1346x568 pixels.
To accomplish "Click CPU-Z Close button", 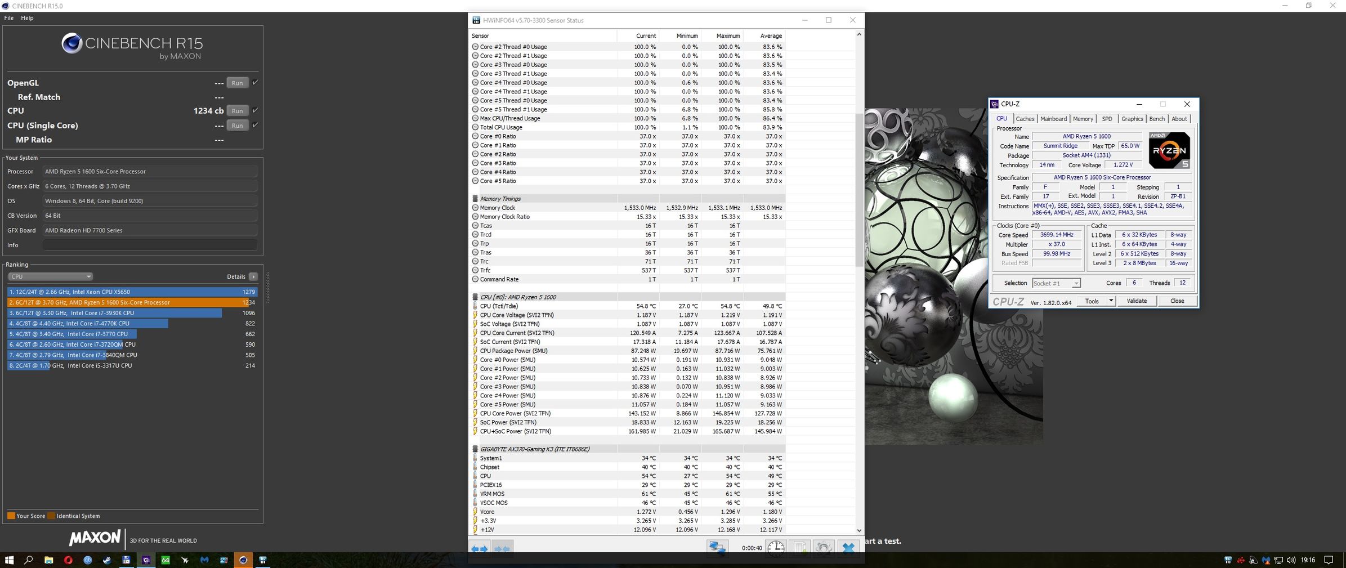I will pos(1177,301).
